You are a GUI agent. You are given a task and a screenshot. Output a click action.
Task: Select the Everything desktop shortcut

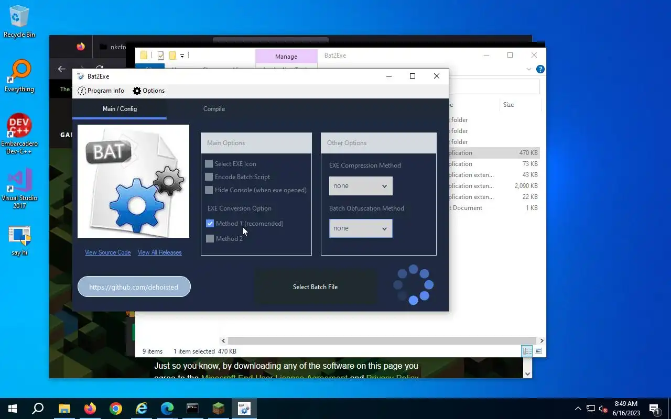19,76
